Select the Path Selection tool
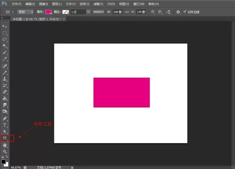 tap(5, 131)
